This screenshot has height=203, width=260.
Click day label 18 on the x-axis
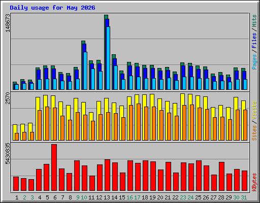145,197
